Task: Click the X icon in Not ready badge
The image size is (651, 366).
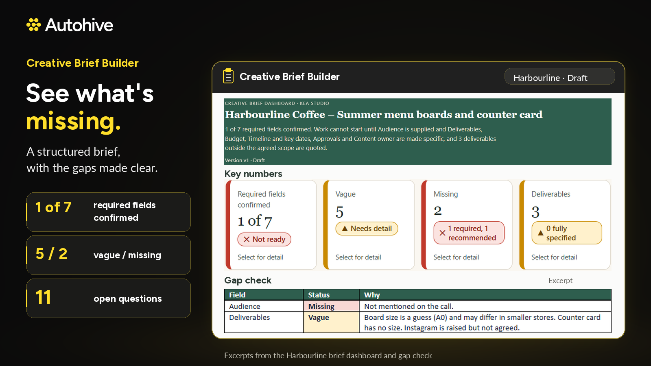Action: (x=247, y=240)
